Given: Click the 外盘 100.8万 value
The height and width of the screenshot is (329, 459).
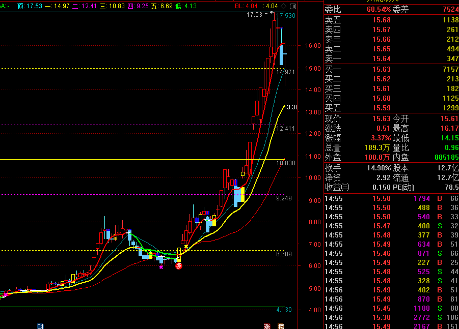Looking at the screenshot, I should [377, 157].
